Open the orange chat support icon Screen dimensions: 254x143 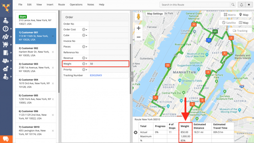point(6,139)
